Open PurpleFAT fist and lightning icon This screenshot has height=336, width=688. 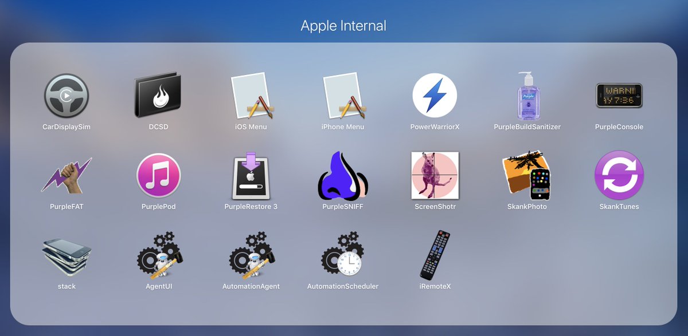[x=67, y=175]
